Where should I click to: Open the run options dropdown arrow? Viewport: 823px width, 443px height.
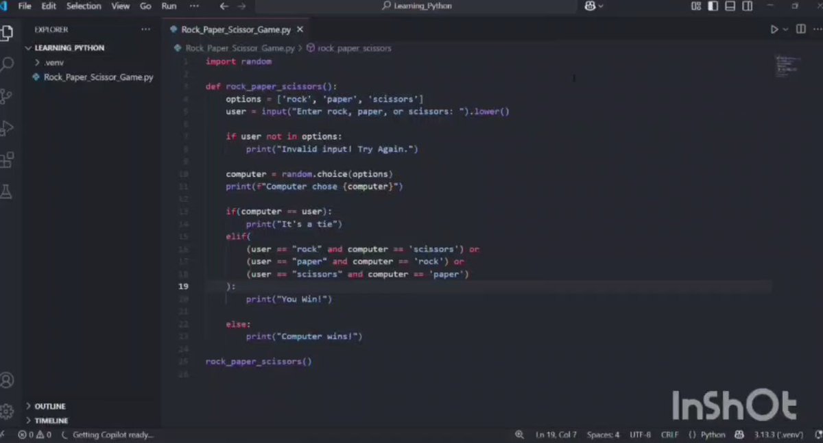click(x=785, y=29)
